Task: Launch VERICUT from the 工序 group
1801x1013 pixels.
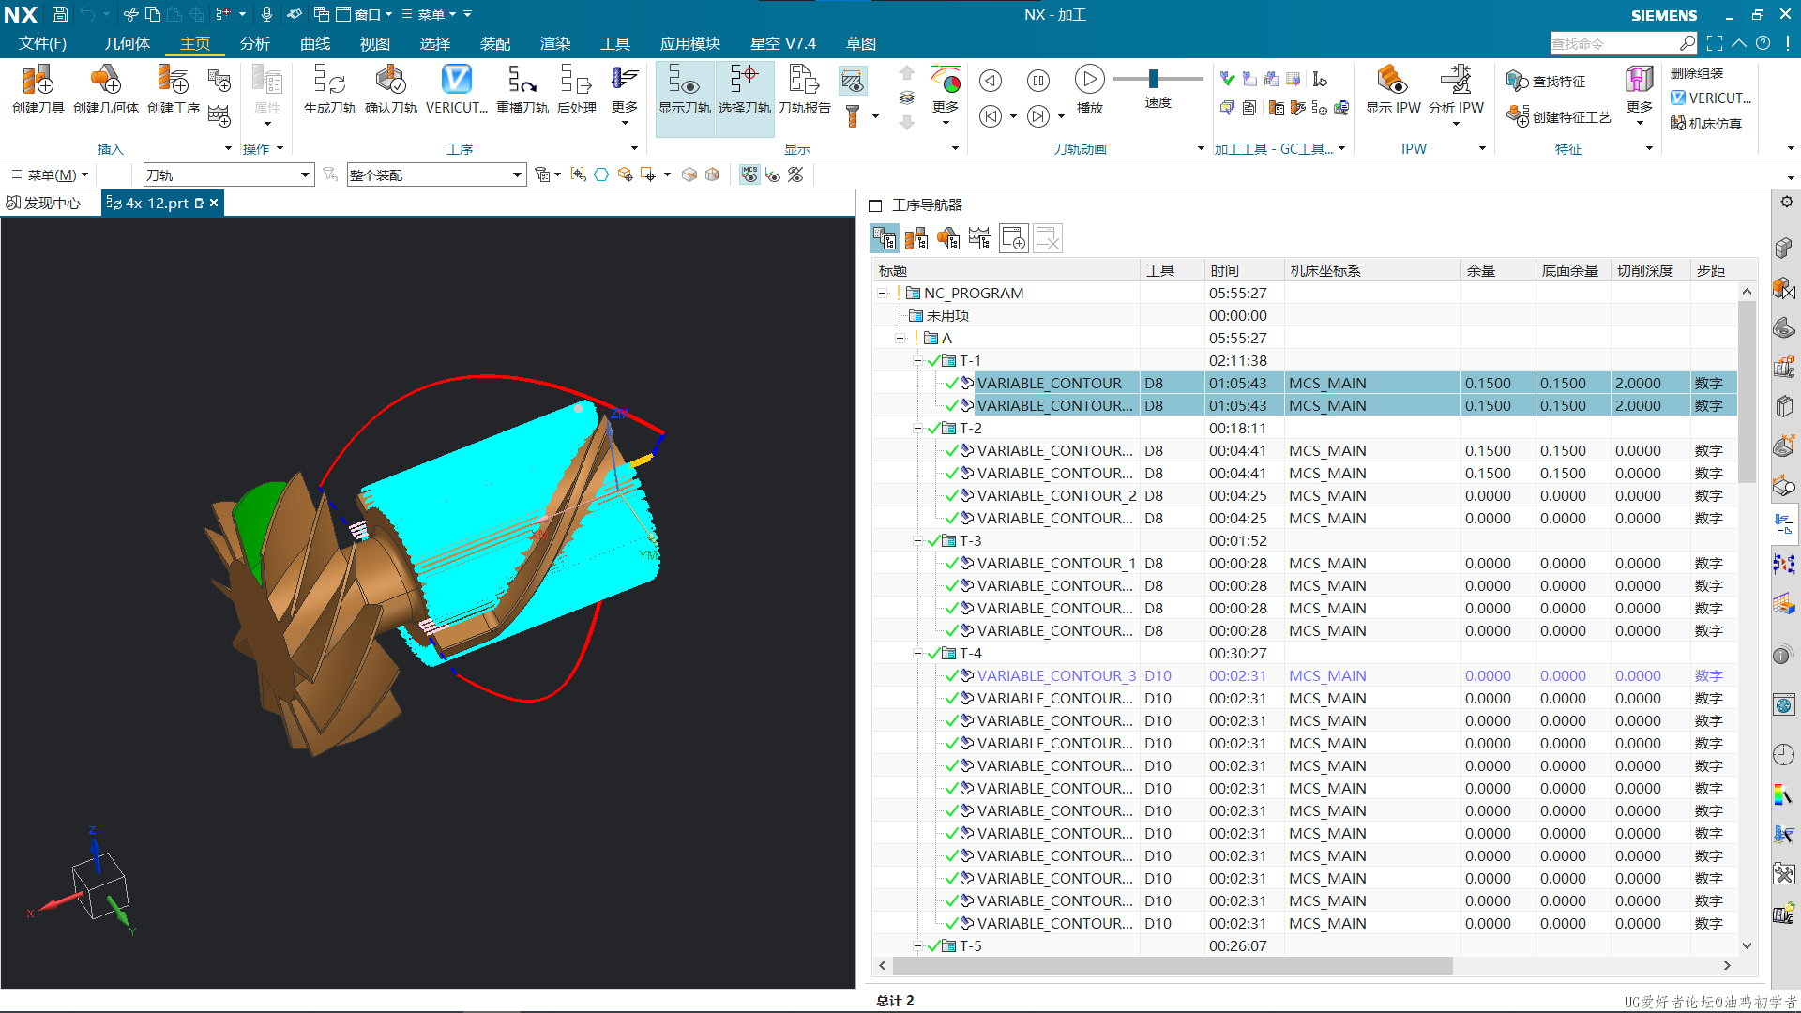Action: point(457,90)
